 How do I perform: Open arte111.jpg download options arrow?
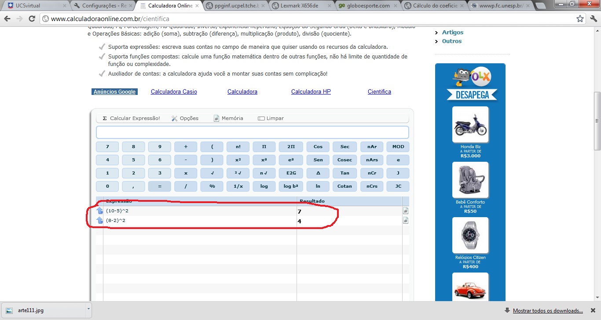(88, 309)
